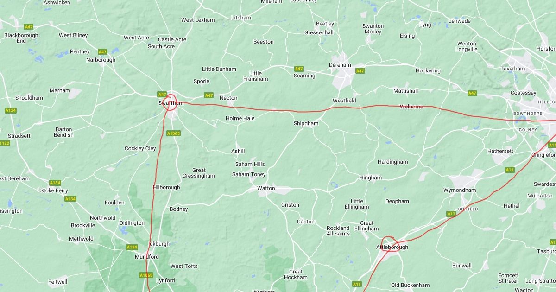Click the A11 shield near Old Buckenham

click(357, 284)
